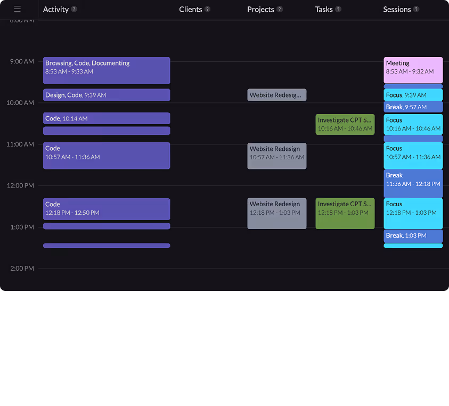The height and width of the screenshot is (406, 449).
Task: Open the hamburger menu
Action: [x=17, y=9]
